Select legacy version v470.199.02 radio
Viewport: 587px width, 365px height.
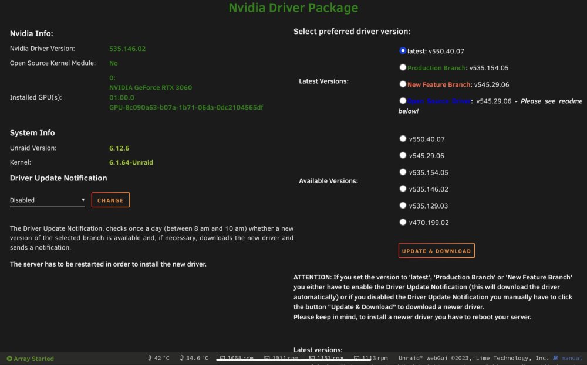(403, 222)
